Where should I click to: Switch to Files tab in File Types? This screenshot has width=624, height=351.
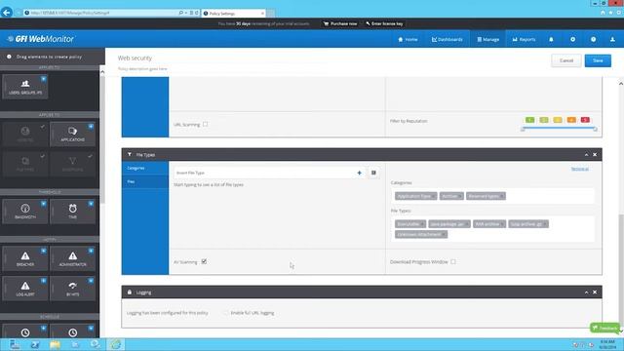click(145, 181)
